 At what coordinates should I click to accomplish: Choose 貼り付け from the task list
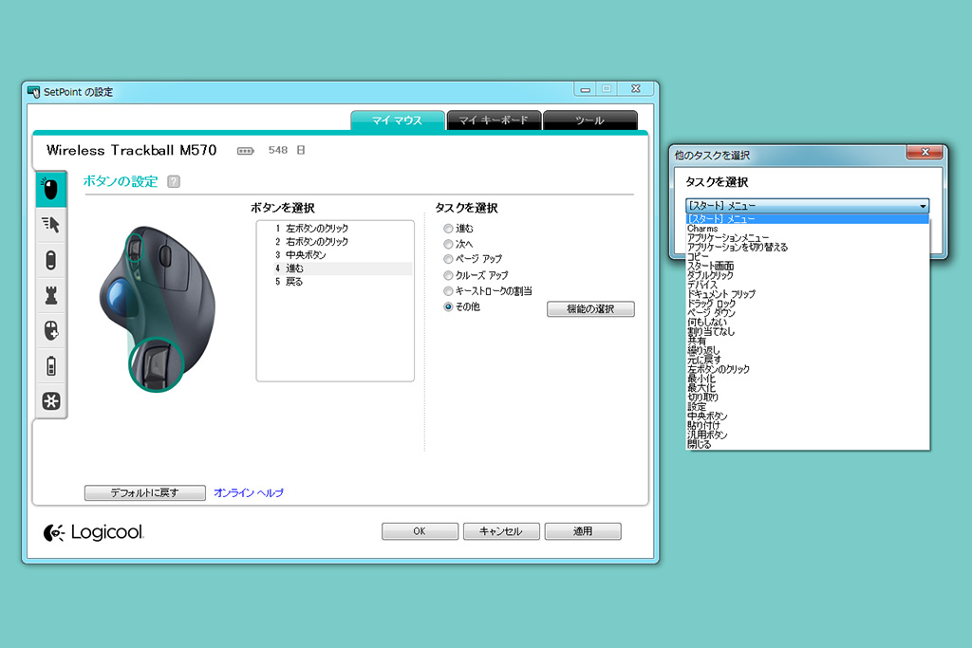pos(808,426)
